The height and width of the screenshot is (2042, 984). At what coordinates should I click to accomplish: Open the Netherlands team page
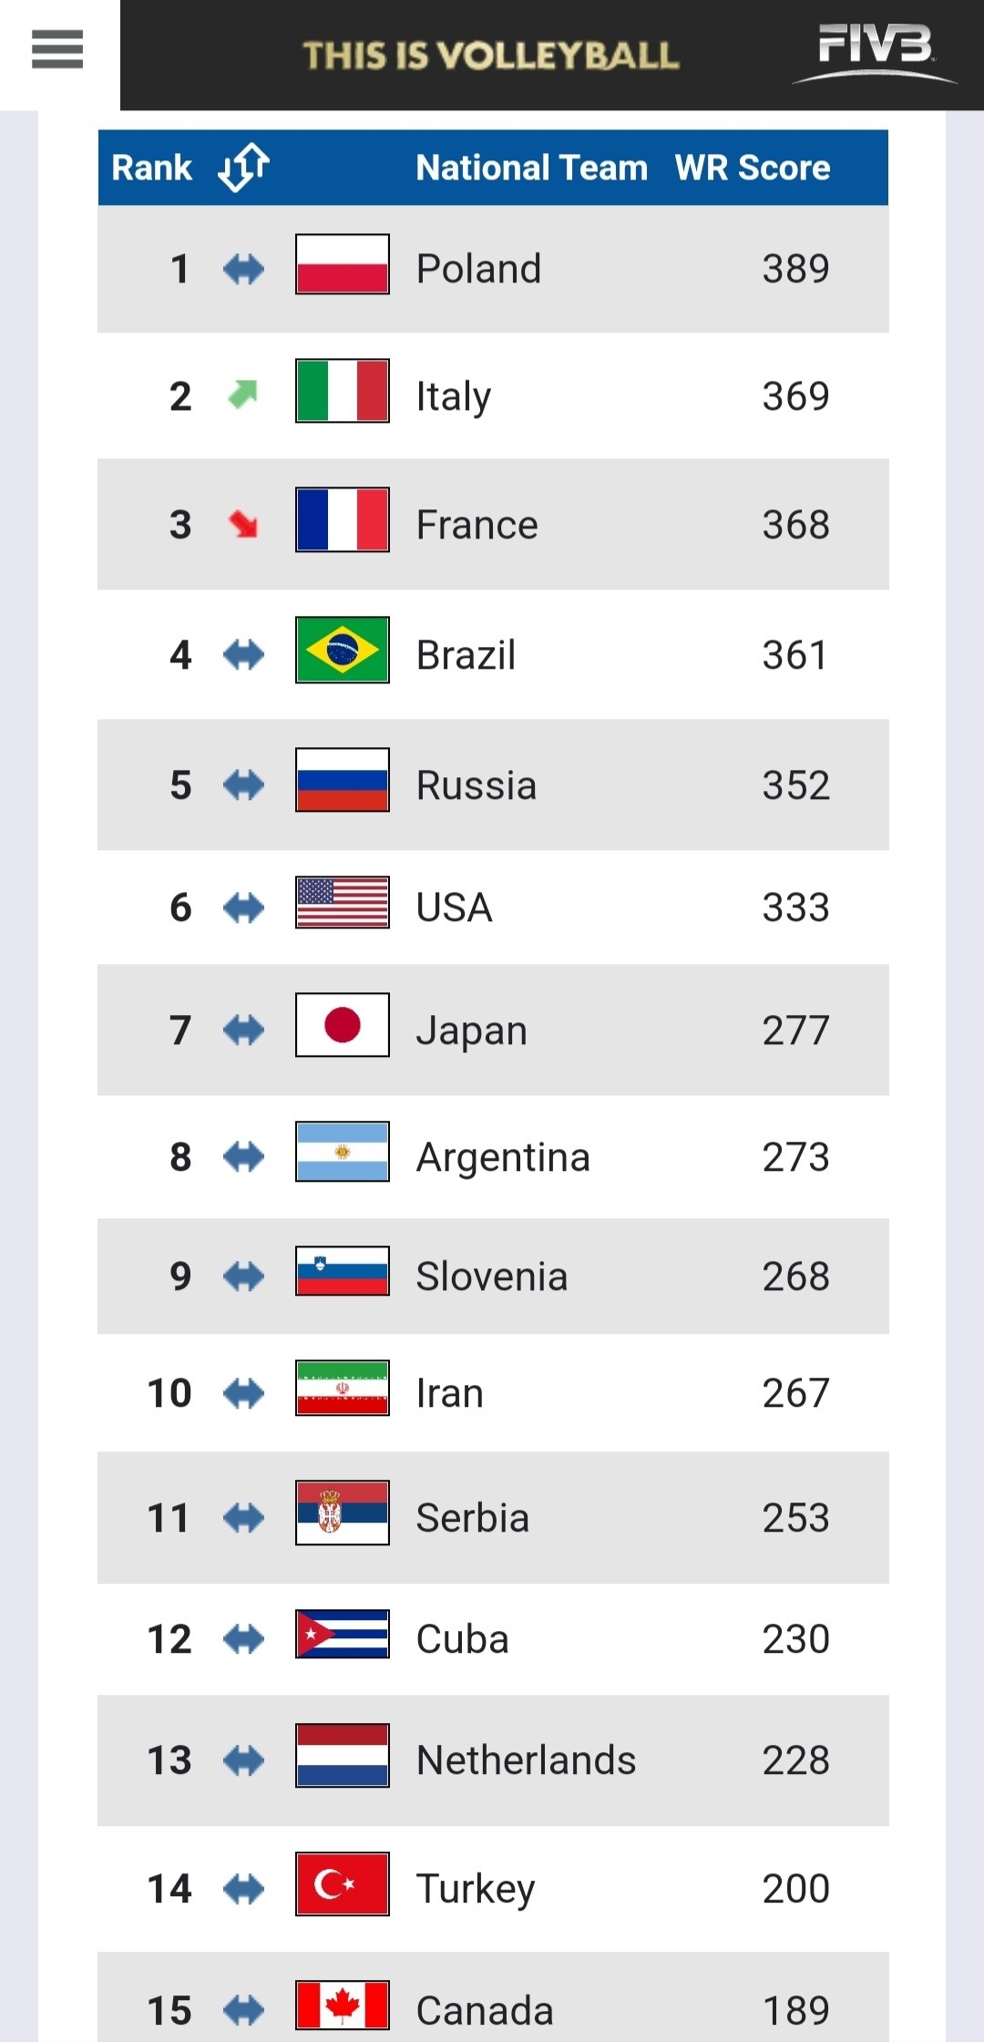coord(524,1760)
